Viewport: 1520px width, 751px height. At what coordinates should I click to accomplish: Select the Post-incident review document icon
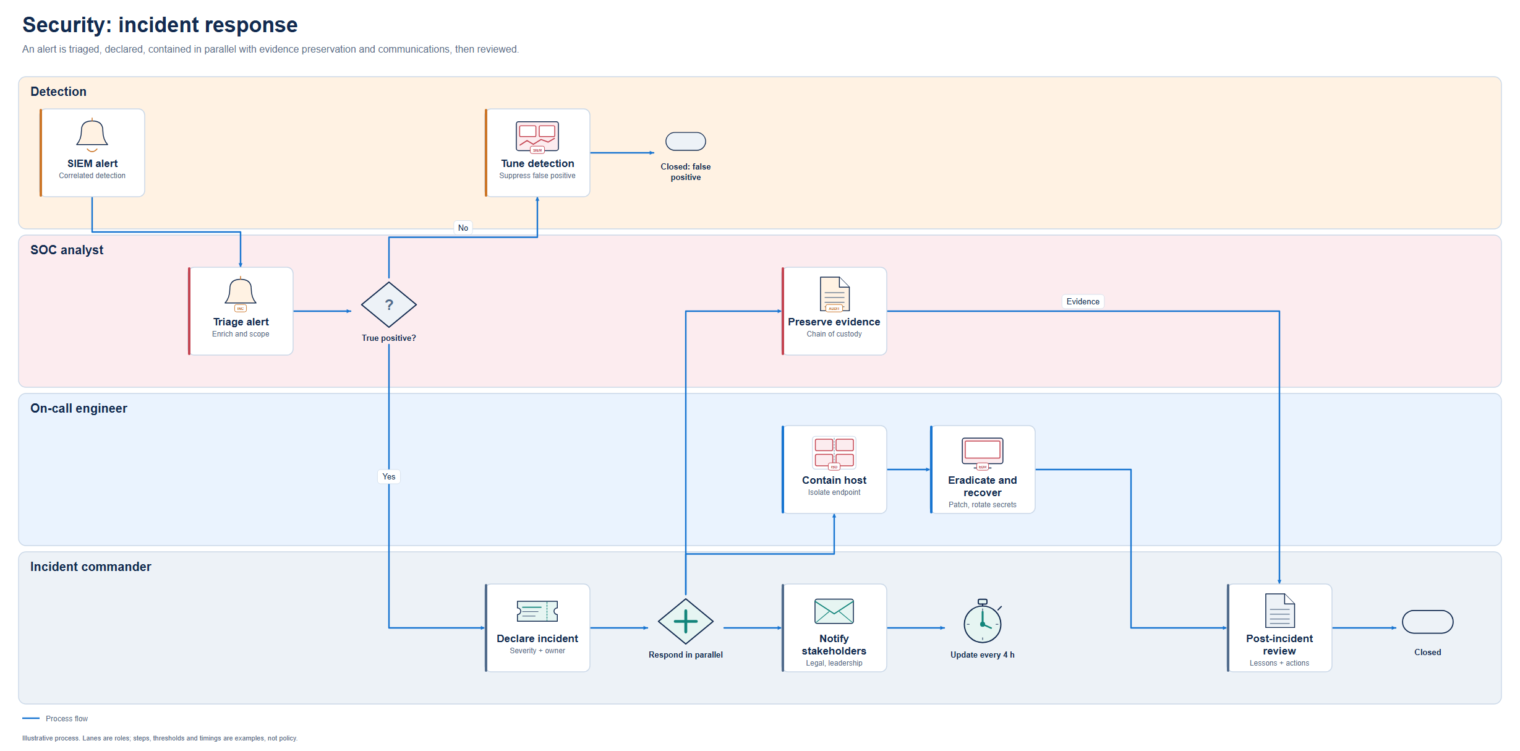[1279, 611]
